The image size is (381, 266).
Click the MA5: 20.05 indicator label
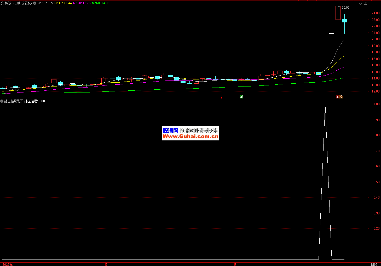click(45, 3)
